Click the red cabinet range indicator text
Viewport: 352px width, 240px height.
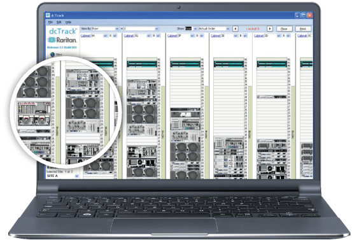point(252,29)
